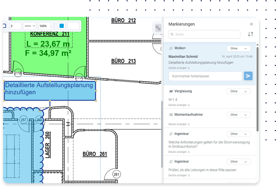Viewport: 276px width, 188px height.
Task: Expand Details anzeigen under Verglasung entry
Action: [x=179, y=105]
